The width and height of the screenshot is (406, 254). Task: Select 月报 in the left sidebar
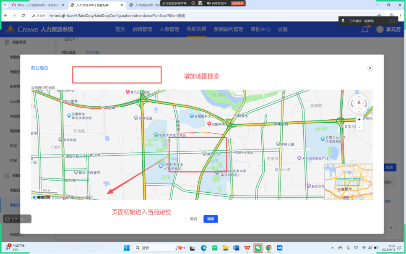pyautogui.click(x=13, y=161)
